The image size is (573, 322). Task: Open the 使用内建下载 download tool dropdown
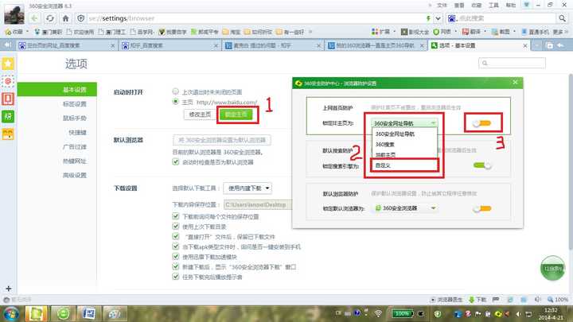248,188
